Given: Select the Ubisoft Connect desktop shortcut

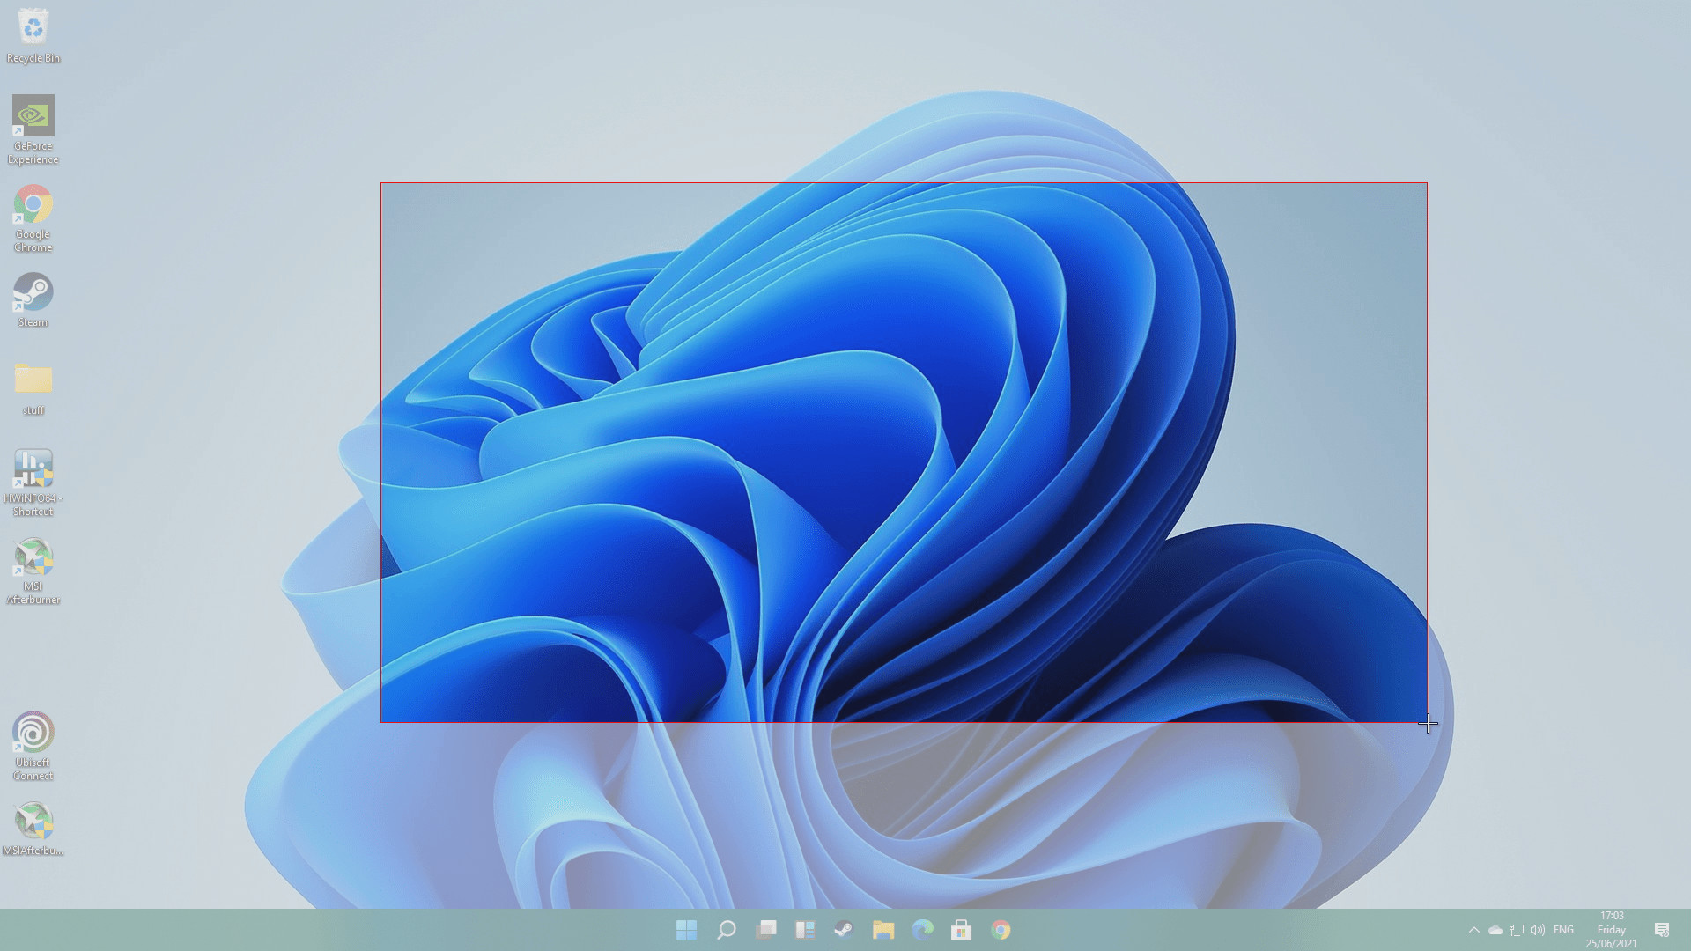Looking at the screenshot, I should 33,746.
